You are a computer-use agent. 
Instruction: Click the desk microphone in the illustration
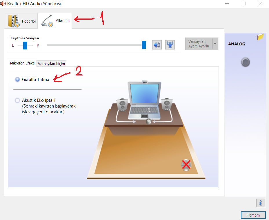(x=148, y=121)
